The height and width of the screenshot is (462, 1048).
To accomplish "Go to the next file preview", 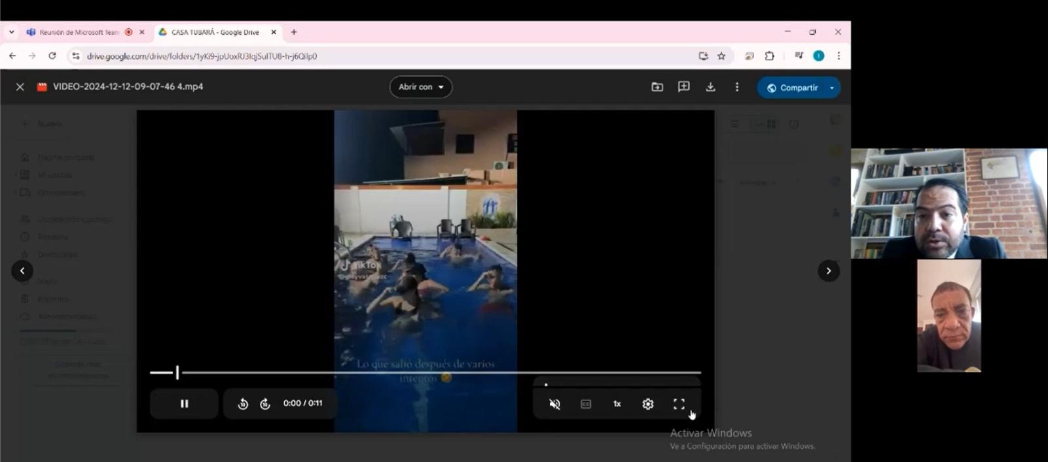I will click(829, 271).
